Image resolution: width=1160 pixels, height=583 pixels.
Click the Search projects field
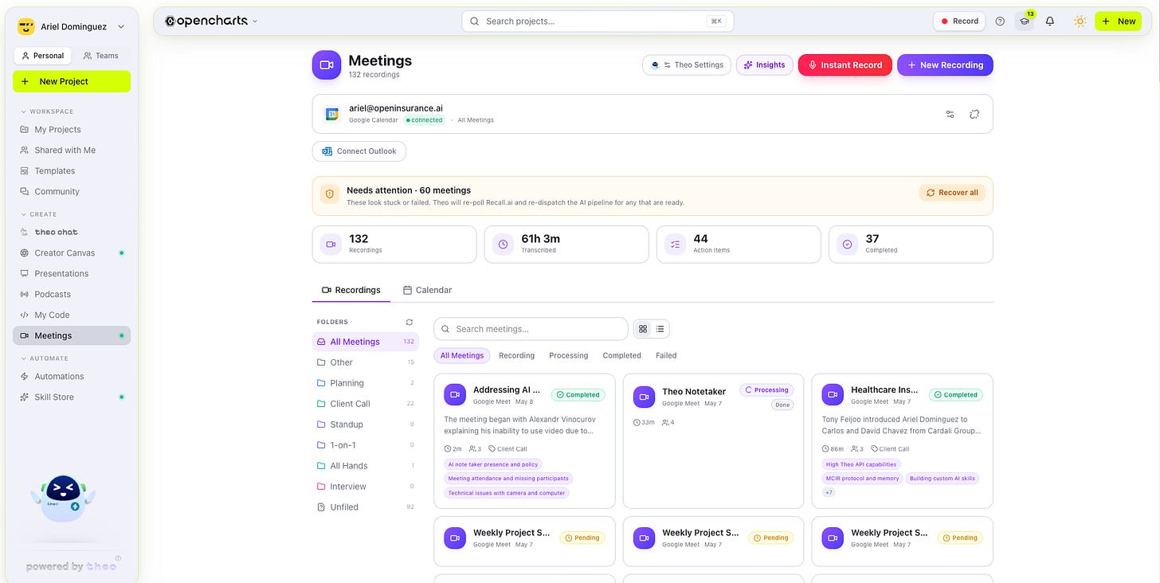pos(598,22)
